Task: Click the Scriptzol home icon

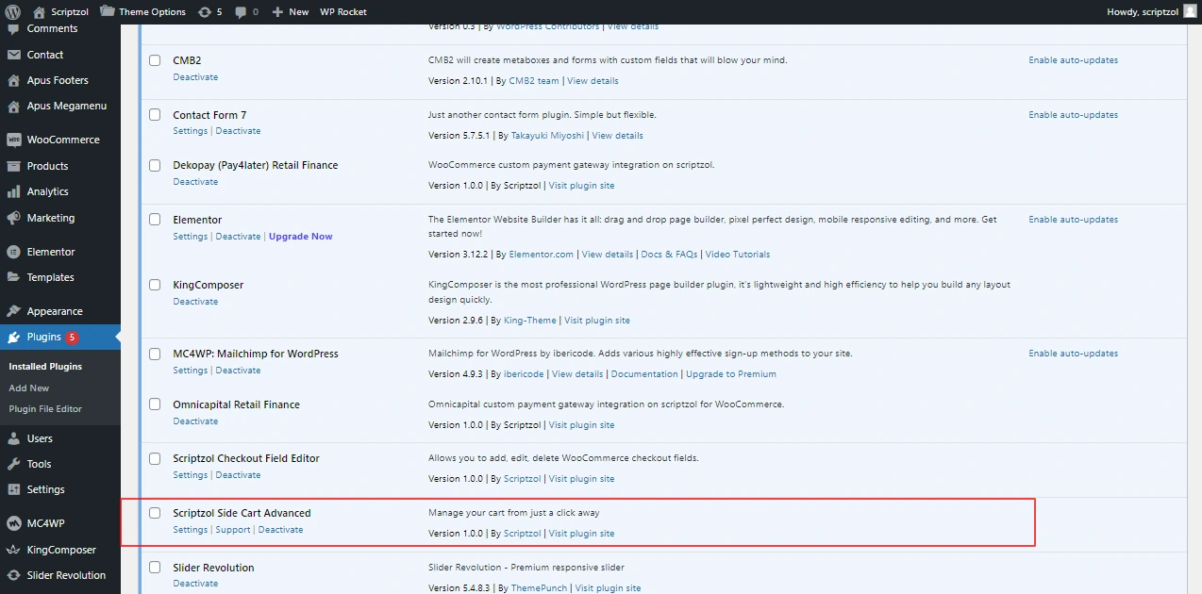Action: click(x=39, y=11)
